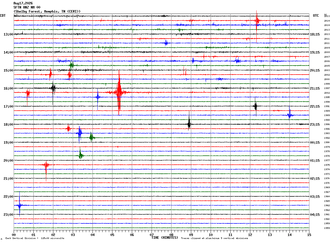Screen dimensions: 331x242
Task: Click the TIME (MINUTES) axis label
Action: (165, 238)
